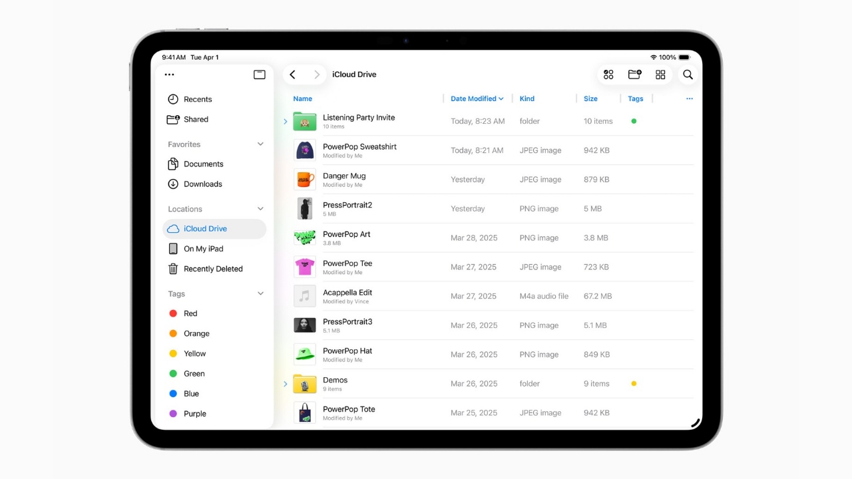Image resolution: width=852 pixels, height=479 pixels.
Task: Open the Date Modified sort dropdown
Action: pos(477,98)
